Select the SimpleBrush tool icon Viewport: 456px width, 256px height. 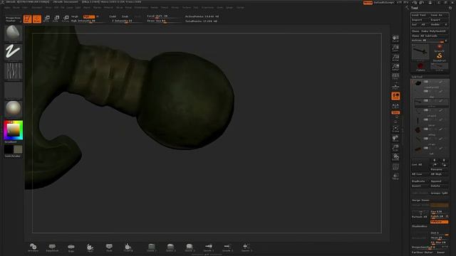pyautogui.click(x=440, y=57)
